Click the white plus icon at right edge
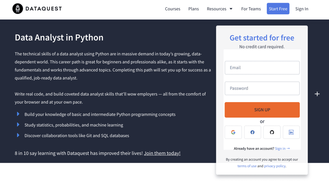 click(x=317, y=94)
